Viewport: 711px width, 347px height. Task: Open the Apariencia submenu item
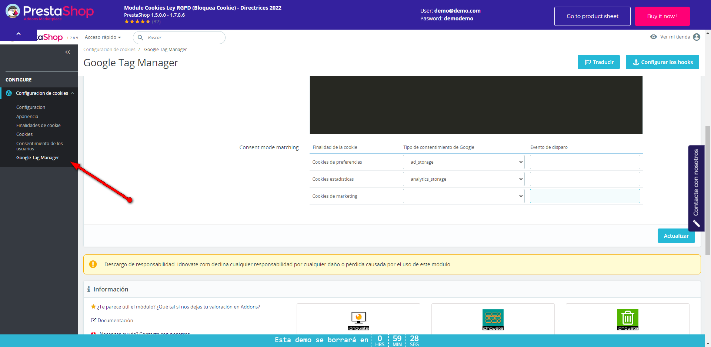coord(27,116)
